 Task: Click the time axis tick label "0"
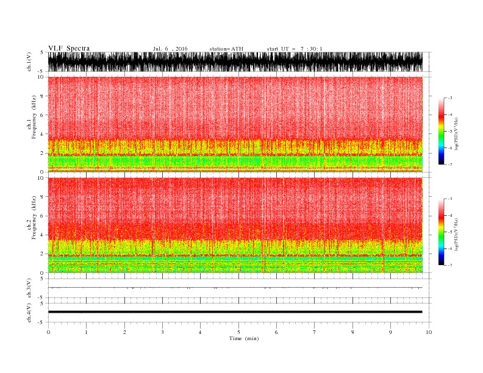[x=48, y=332]
